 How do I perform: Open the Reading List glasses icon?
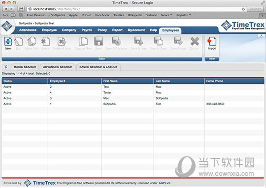[5, 15]
